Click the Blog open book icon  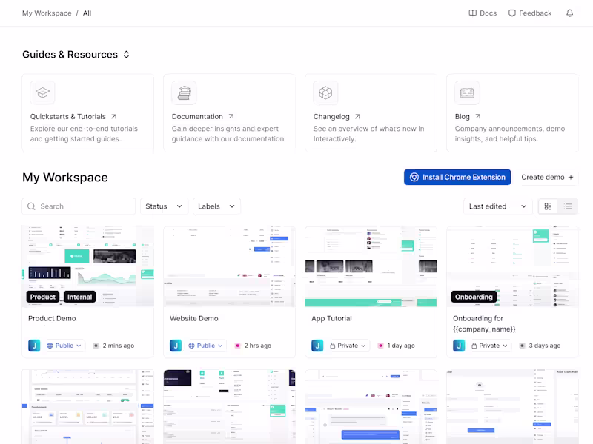pos(467,92)
